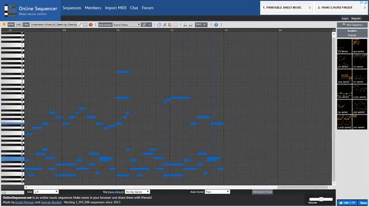Open the No Key Guide dropdown
369x207 pixels.
click(x=137, y=191)
